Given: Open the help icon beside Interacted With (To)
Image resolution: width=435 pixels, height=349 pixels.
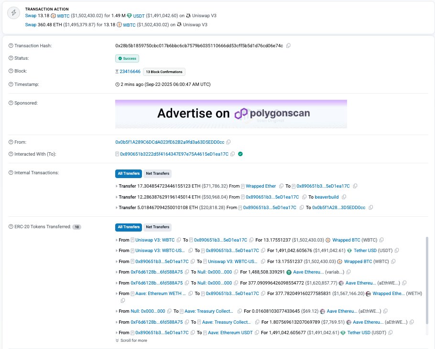Looking at the screenshot, I should (x=11, y=154).
